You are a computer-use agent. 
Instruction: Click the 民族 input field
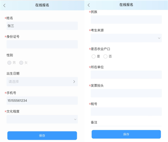coord(126,19)
